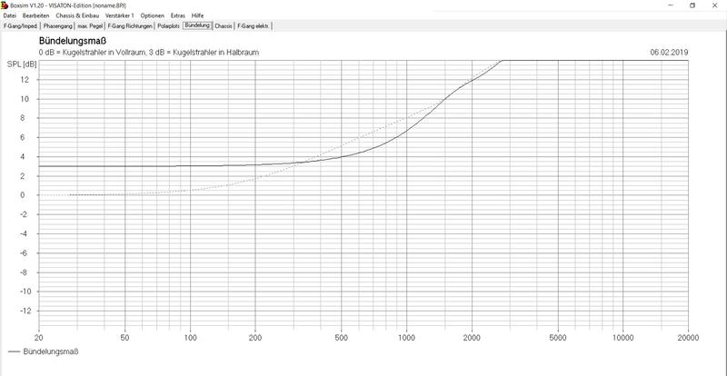Switch to the Phasengang tab
This screenshot has width=727, height=376.
click(57, 26)
